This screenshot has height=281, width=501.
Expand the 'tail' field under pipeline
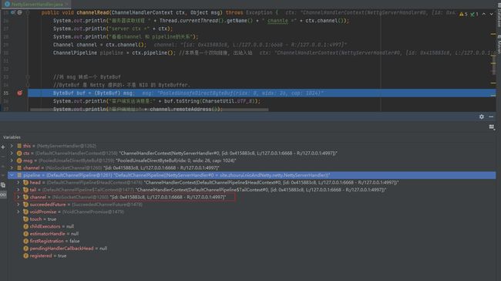coord(18,190)
